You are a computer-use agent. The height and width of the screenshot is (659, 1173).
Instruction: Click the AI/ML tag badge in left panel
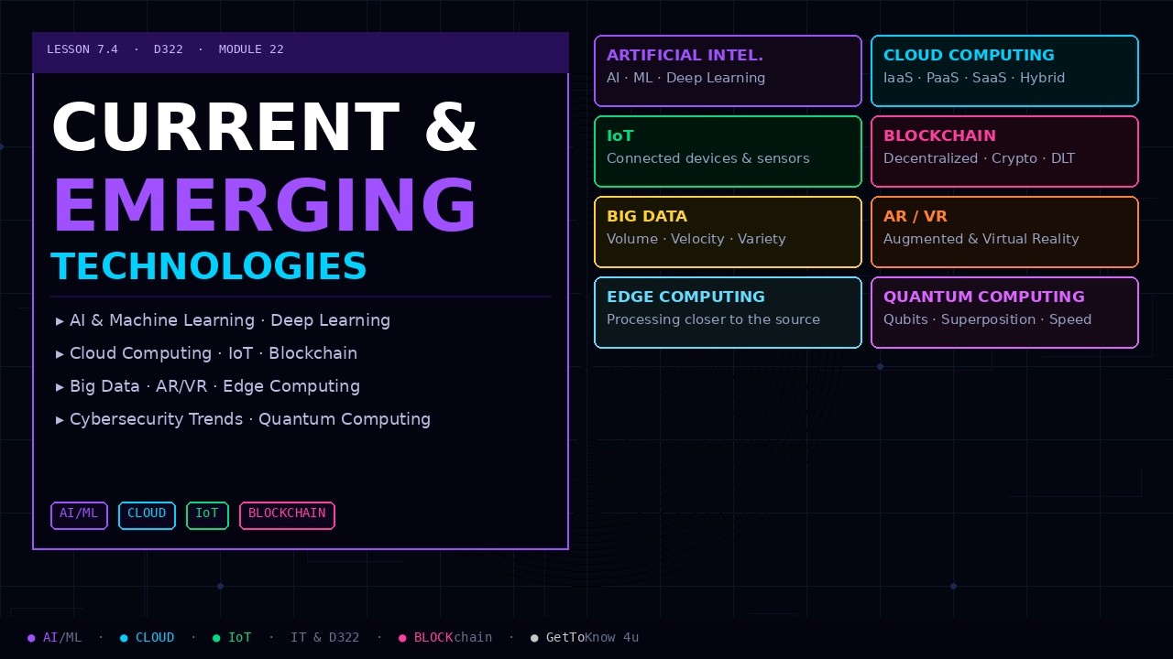click(x=79, y=515)
